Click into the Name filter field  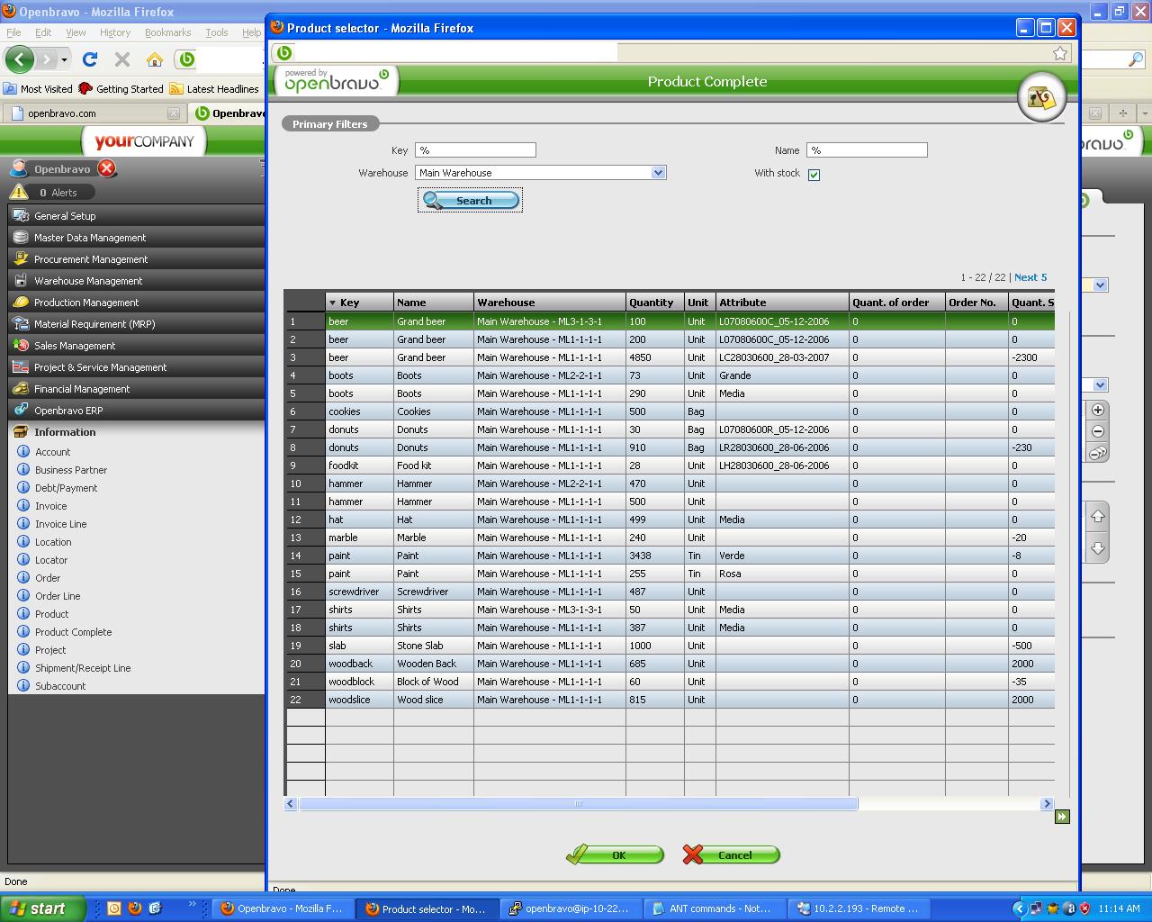[x=866, y=150]
